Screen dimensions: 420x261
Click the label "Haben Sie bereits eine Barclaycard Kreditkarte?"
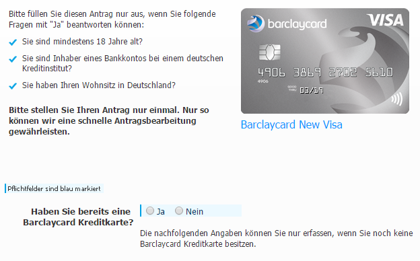[78, 217]
